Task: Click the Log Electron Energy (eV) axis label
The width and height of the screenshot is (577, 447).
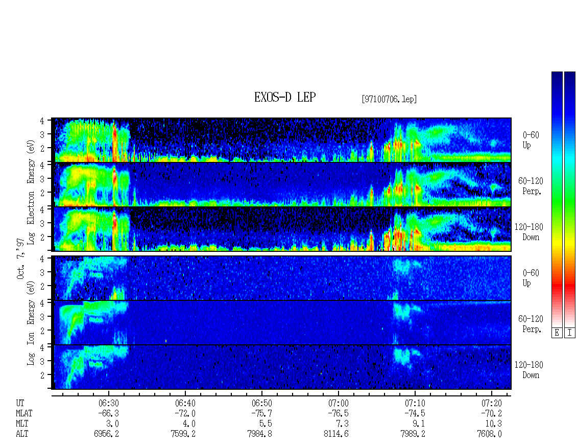Action: pyautogui.click(x=31, y=192)
